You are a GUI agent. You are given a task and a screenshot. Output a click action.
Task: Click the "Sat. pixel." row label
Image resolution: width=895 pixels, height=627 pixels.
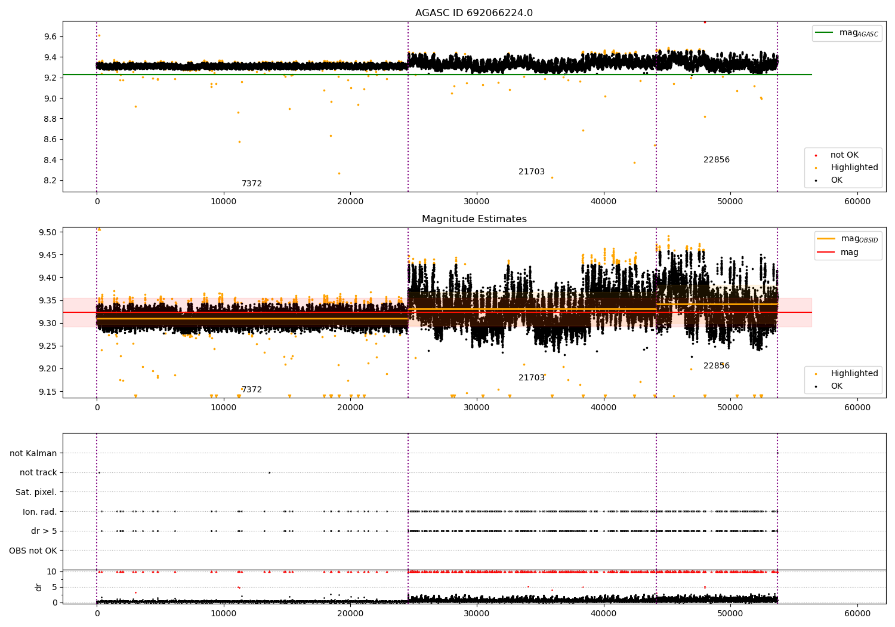tap(36, 492)
